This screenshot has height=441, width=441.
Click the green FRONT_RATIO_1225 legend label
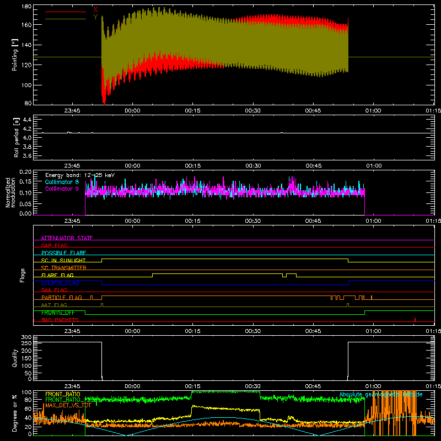71,400
